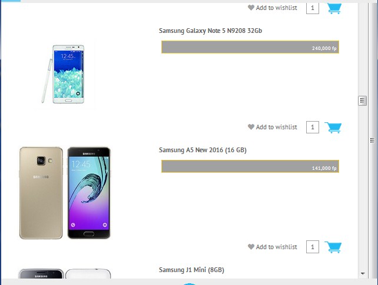Focus the quantity box for Galaxy Note 5
The height and width of the screenshot is (285, 378).
tap(313, 127)
